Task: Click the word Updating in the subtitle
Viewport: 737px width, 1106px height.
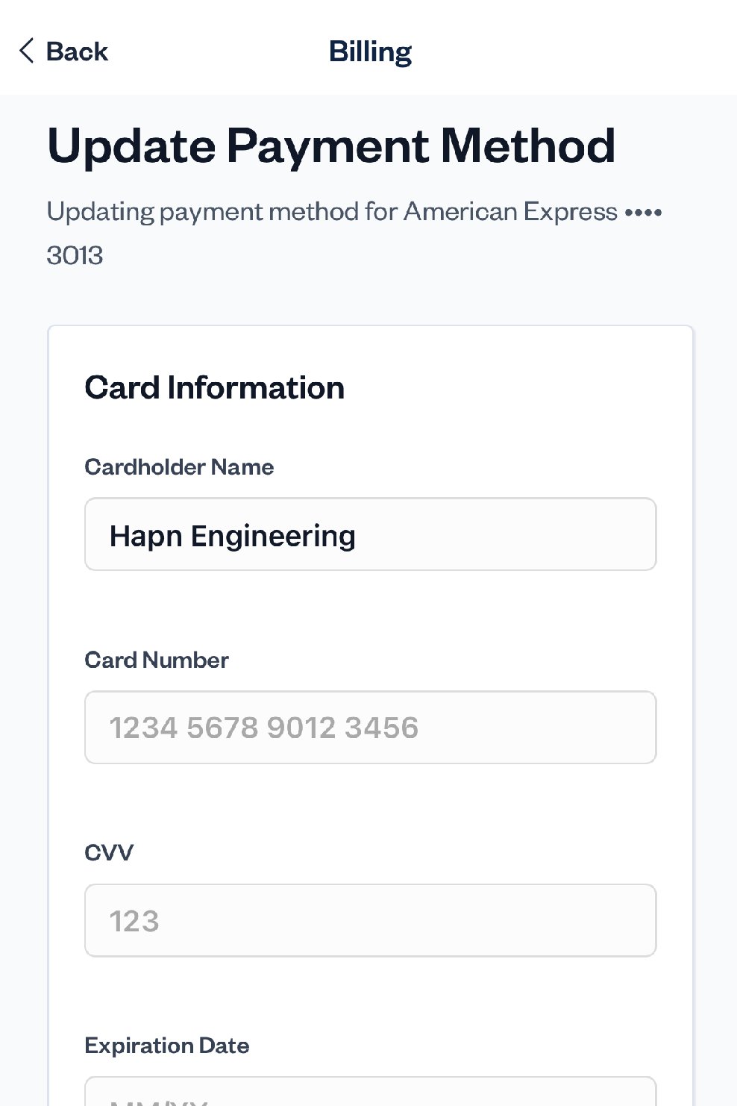Action: point(100,212)
